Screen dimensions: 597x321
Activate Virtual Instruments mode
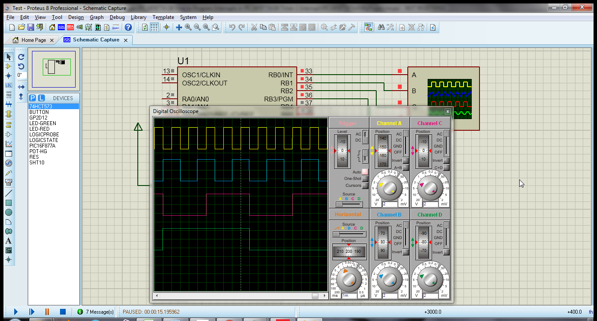[x=9, y=182]
